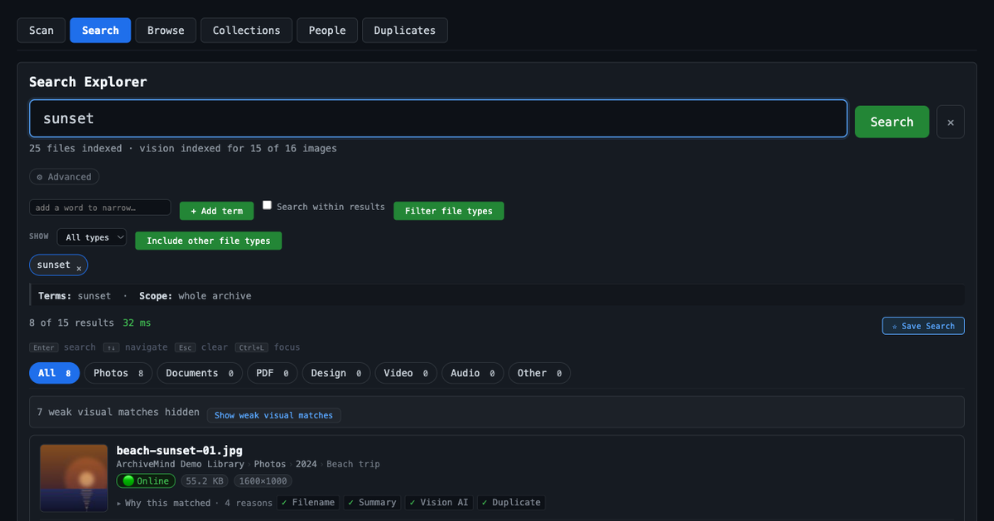Open the Show All types dropdown
This screenshot has height=521, width=994.
(x=92, y=237)
